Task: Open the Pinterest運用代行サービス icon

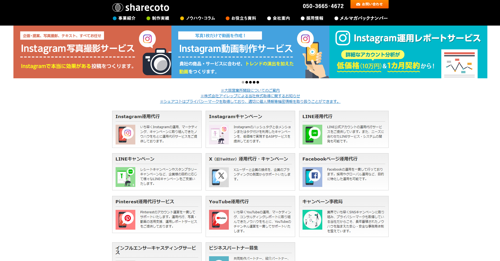Action: point(125,220)
